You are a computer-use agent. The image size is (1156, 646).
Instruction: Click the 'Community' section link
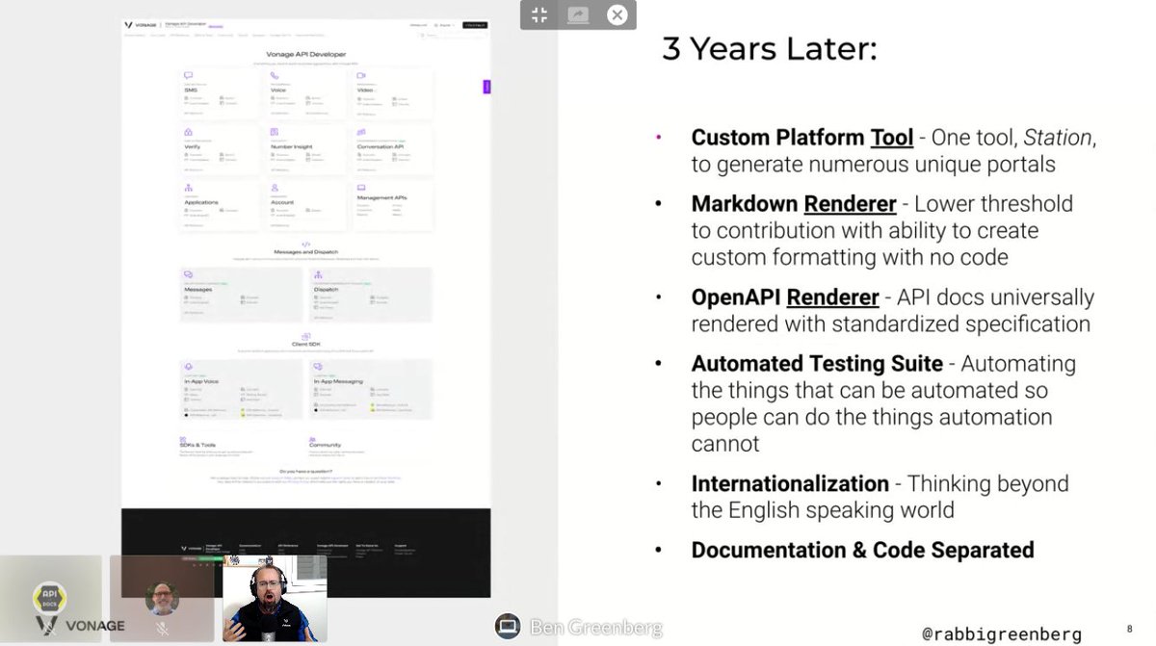[325, 445]
